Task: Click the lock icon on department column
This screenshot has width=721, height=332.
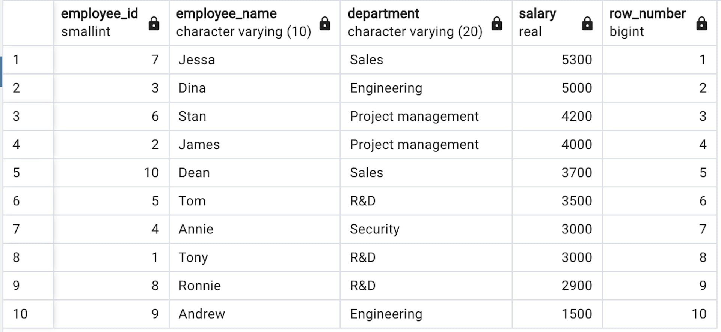Action: coord(497,23)
